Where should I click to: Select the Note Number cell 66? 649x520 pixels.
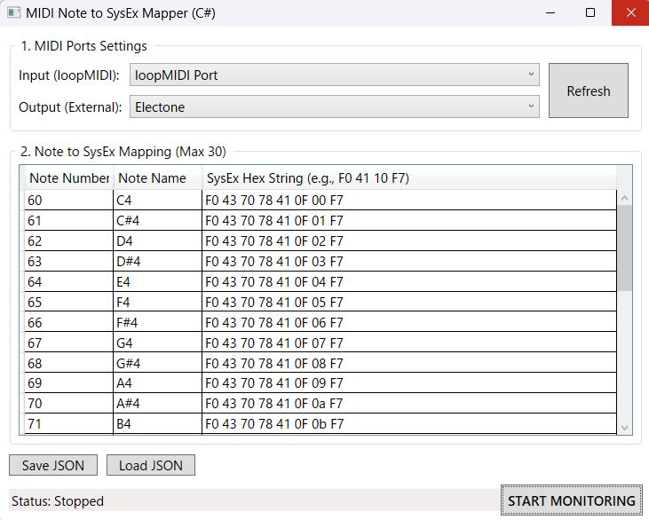coord(69,322)
